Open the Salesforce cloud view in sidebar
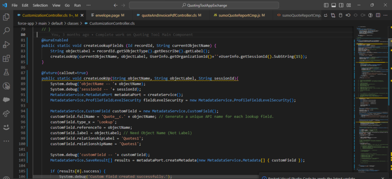The height and width of the screenshot is (179, 392). point(6,99)
